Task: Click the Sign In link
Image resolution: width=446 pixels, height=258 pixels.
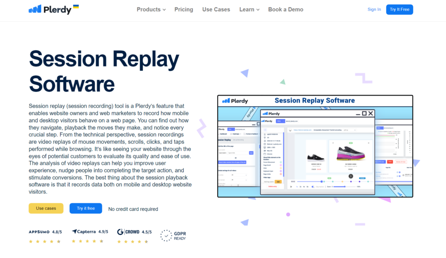Action: (374, 10)
